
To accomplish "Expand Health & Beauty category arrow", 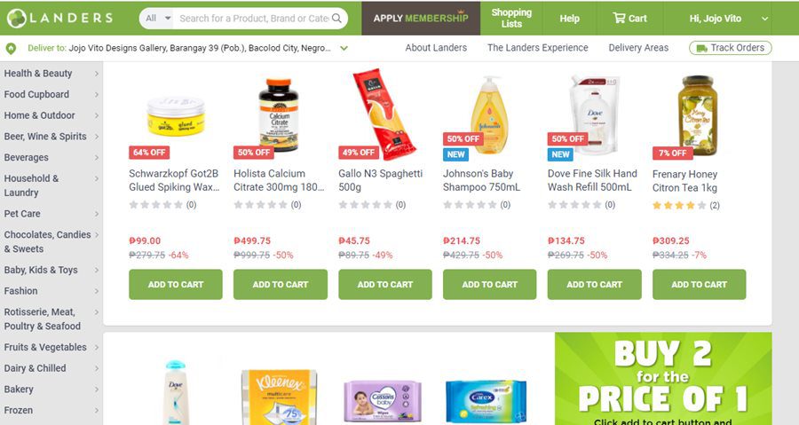I will 96,74.
